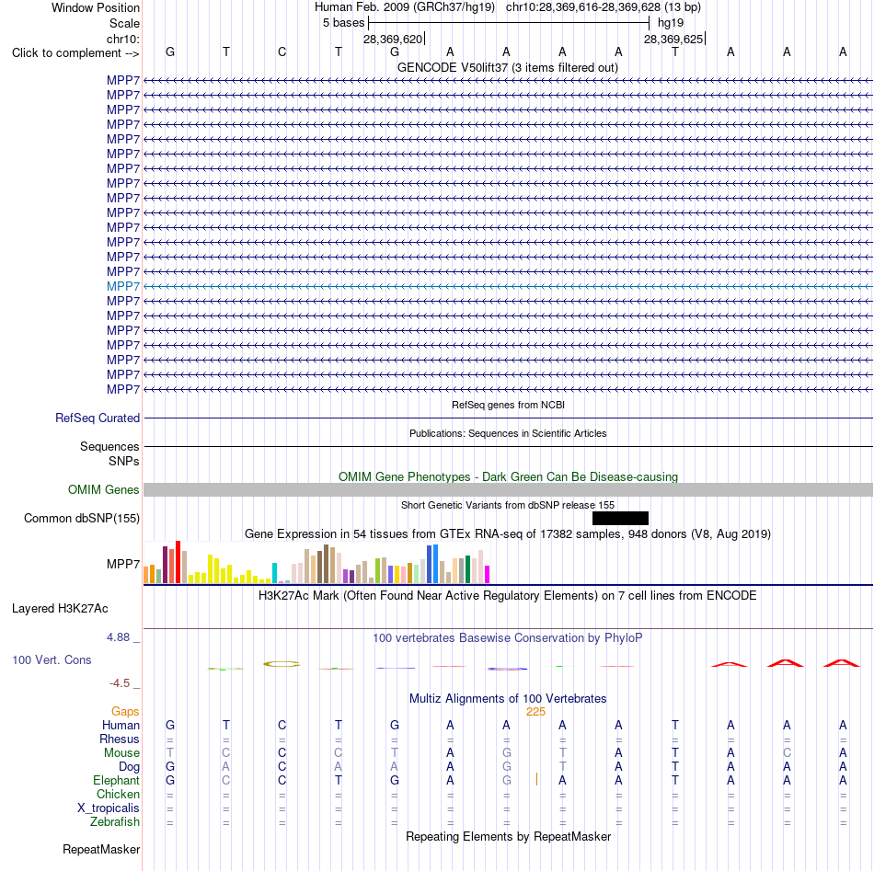This screenshot has height=871, width=874.
Task: Open the 'GENCODE V50lift37 (3 items filtered out)' track title
Action: (x=507, y=67)
